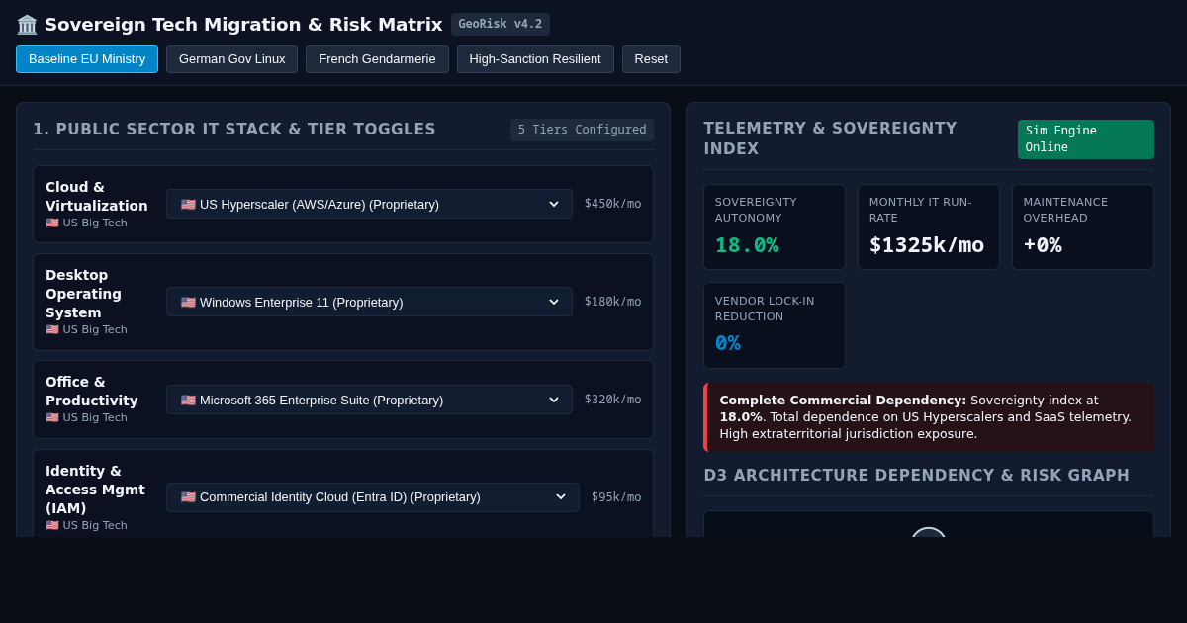Select Baseline EU Ministry preset
Screen dimensions: 1187x623
[x=87, y=59]
